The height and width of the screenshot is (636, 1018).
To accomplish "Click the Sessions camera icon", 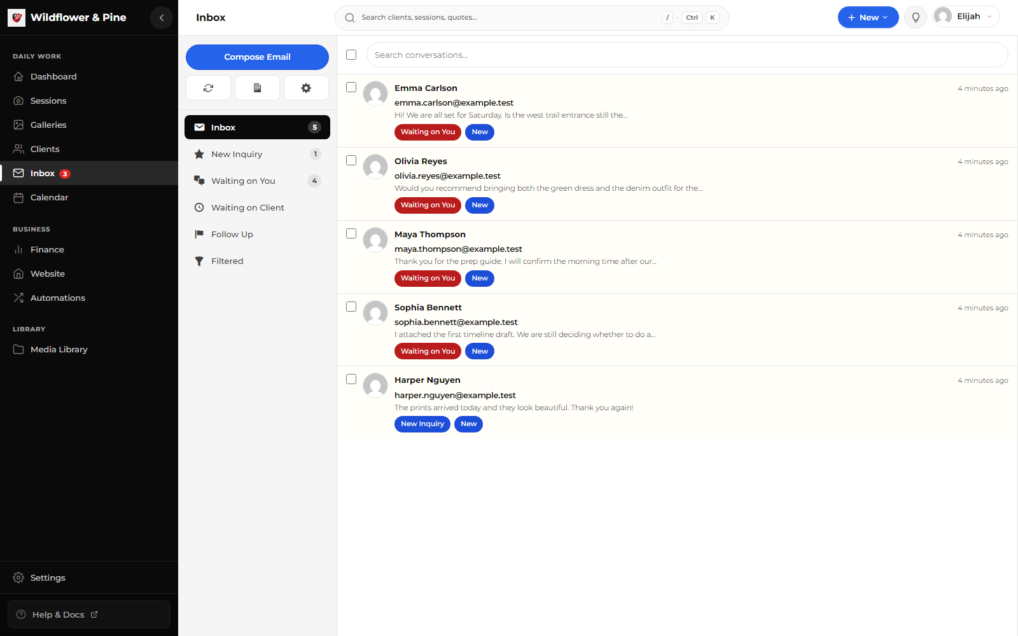I will [18, 100].
